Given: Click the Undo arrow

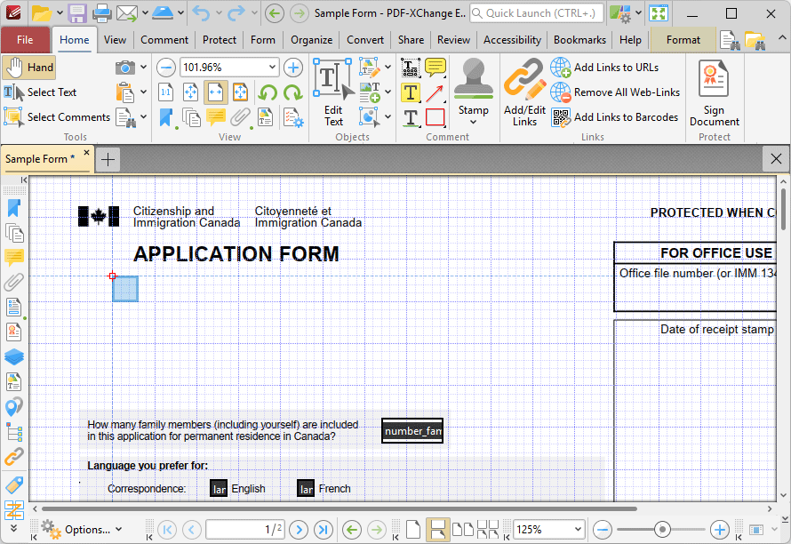Looking at the screenshot, I should click(x=201, y=13).
